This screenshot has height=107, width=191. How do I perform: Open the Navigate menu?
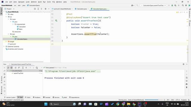point(21,2)
